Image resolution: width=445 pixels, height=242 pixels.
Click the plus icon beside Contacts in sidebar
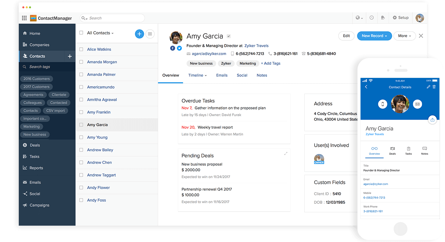point(70,56)
